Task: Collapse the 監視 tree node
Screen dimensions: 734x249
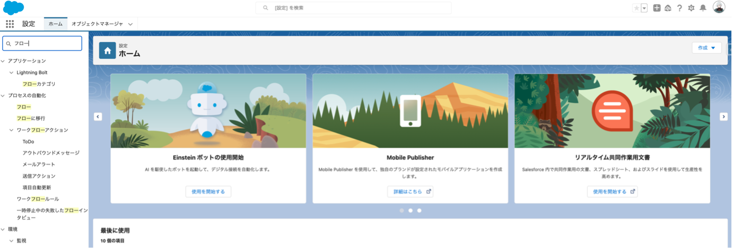Action: [x=12, y=241]
